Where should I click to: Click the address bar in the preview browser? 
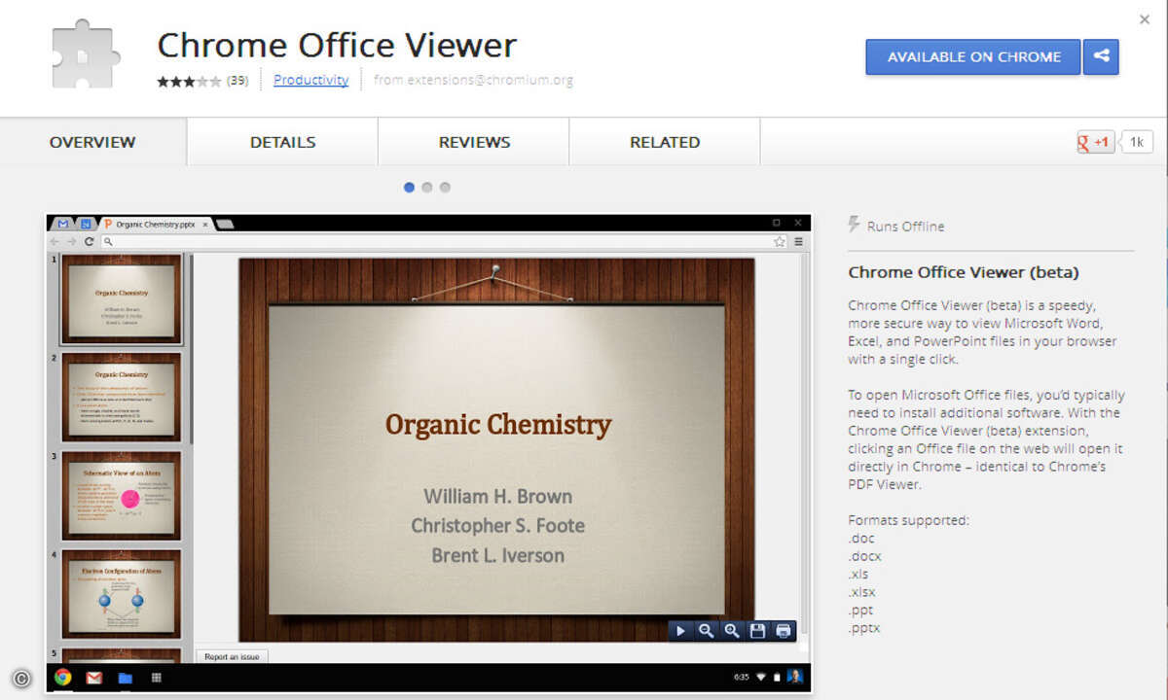[x=443, y=241]
